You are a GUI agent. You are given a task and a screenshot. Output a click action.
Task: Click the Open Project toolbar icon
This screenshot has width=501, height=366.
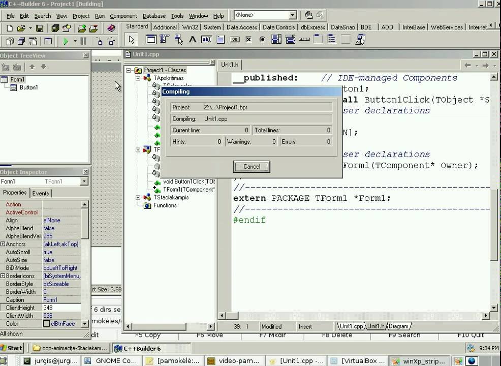pos(67,28)
